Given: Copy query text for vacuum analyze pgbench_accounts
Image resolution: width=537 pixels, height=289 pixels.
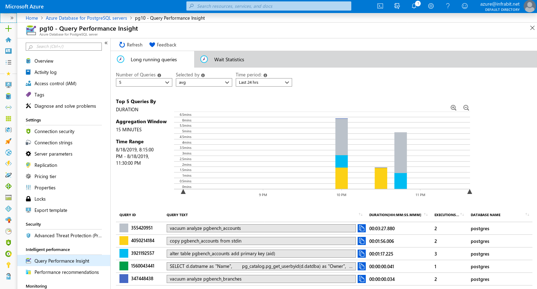Looking at the screenshot, I should 362,228.
